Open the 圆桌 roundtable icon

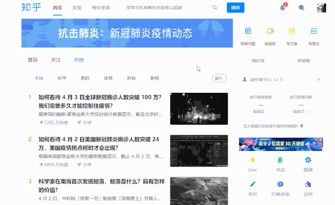tap(308, 160)
